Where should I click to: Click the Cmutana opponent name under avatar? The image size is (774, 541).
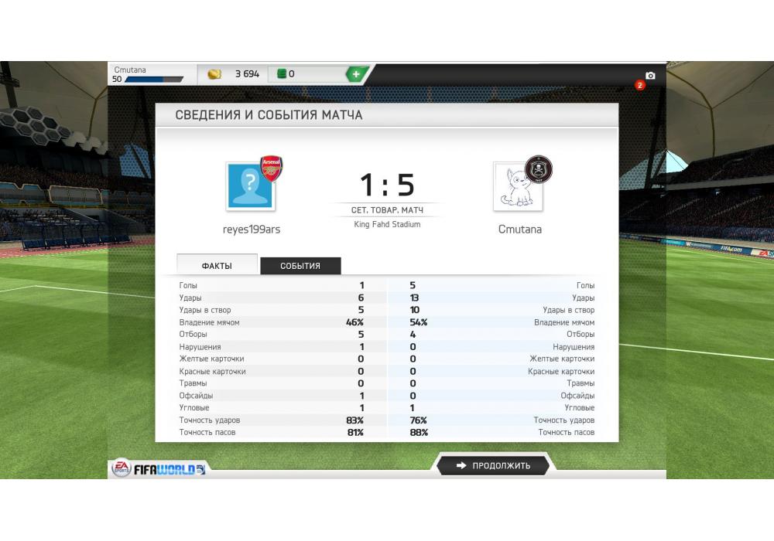[520, 229]
